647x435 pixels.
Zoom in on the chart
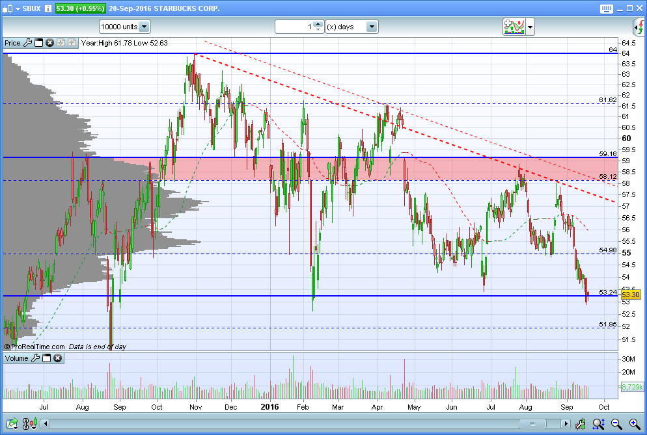pos(635,423)
